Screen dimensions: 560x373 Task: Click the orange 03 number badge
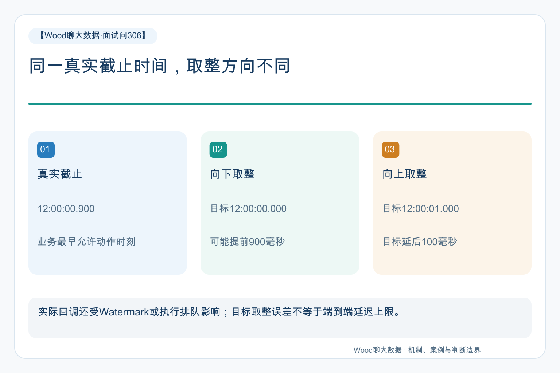pos(390,149)
